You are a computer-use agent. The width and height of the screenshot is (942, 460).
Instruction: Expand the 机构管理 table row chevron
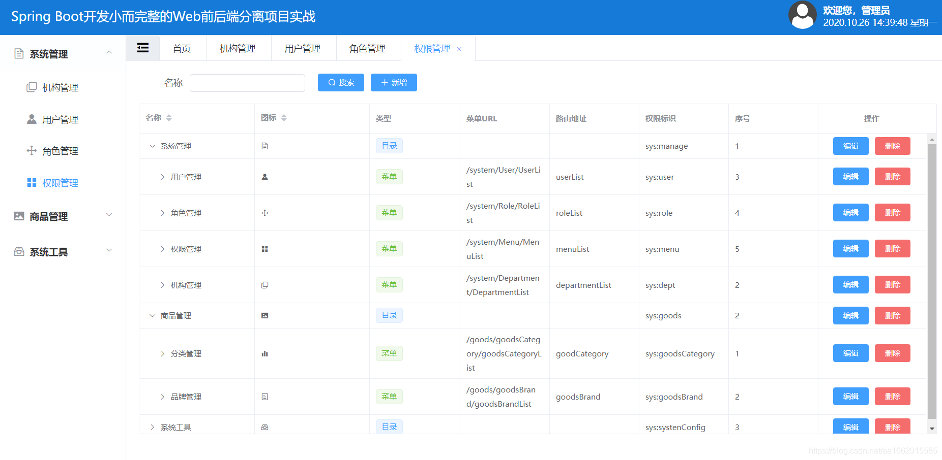pyautogui.click(x=162, y=285)
